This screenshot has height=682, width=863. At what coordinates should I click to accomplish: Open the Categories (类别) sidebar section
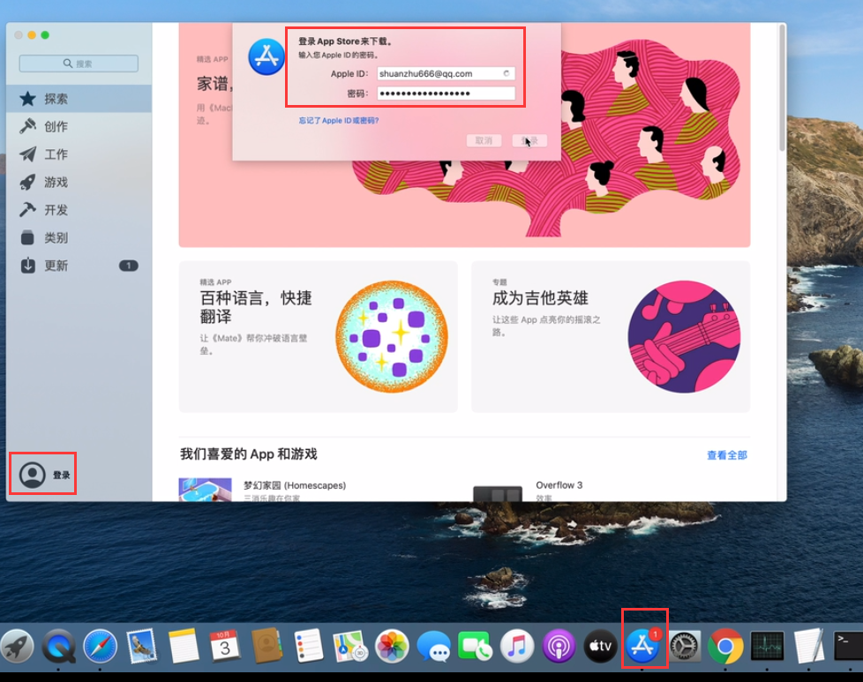pyautogui.click(x=79, y=238)
